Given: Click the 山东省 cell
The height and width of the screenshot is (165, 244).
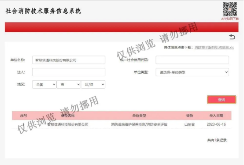Looking at the screenshot, I should (x=189, y=124).
